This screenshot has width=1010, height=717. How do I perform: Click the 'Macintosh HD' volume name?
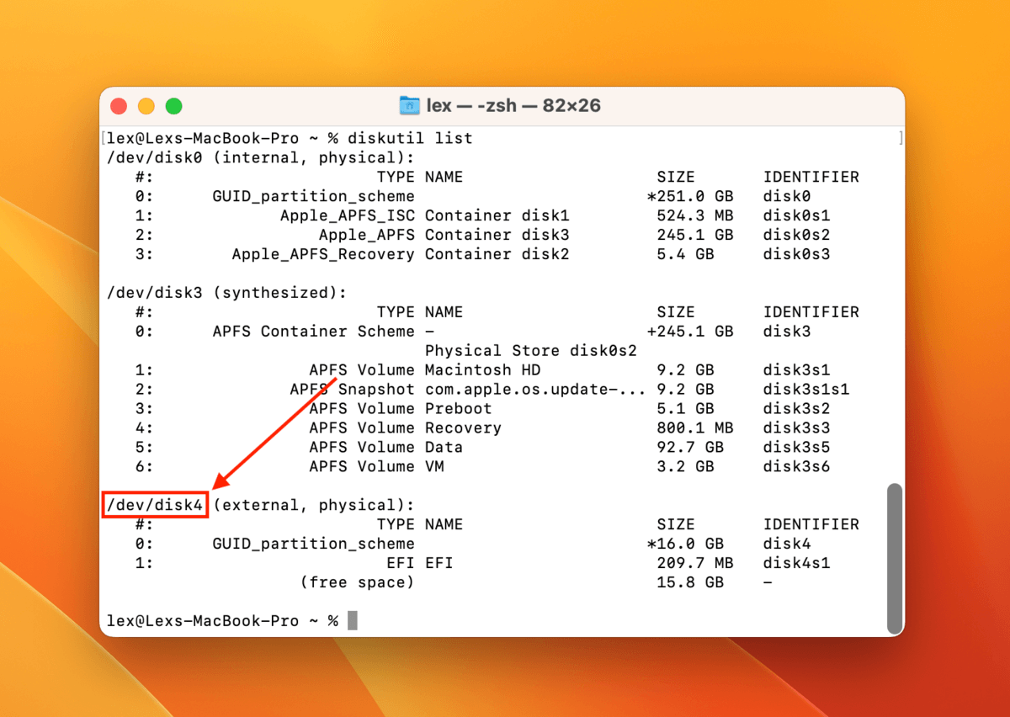tap(482, 369)
